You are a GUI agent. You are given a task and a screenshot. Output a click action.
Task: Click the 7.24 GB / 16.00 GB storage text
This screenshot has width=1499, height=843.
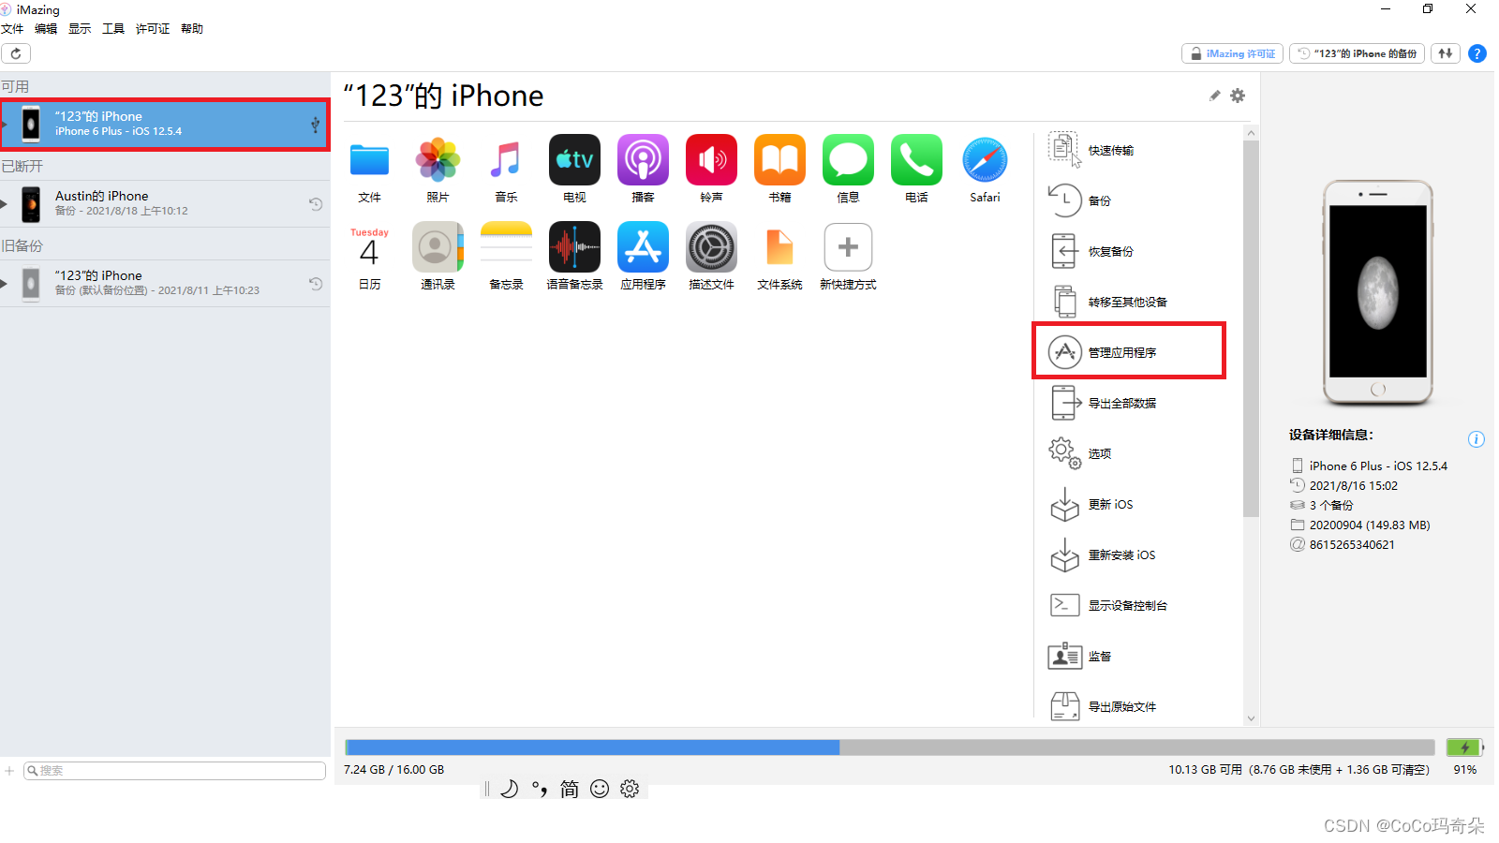click(x=393, y=770)
